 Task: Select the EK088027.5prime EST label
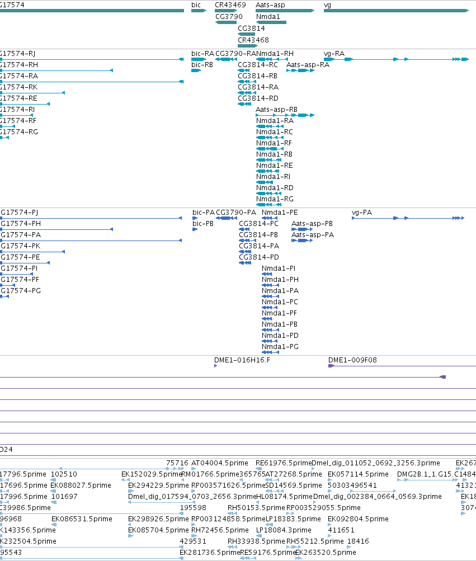click(81, 485)
